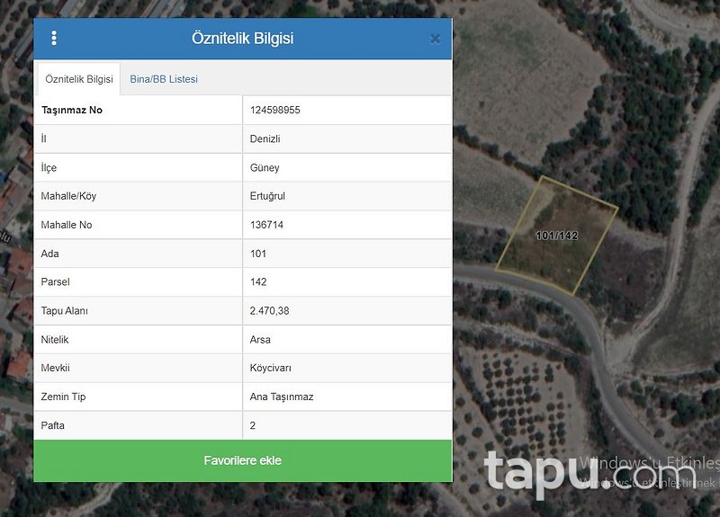The width and height of the screenshot is (720, 517).
Task: Click the Ertuğrul neighborhood value
Action: pos(267,196)
